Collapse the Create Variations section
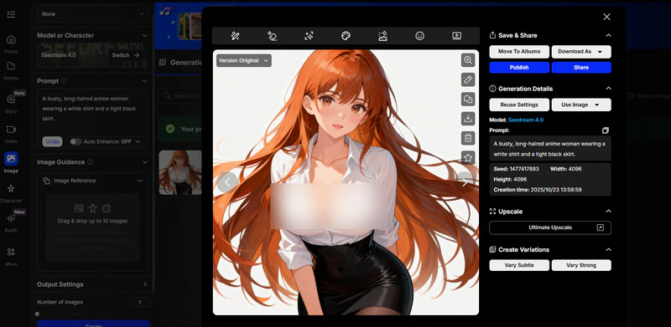Viewport: 671px width, 327px height. 608,250
